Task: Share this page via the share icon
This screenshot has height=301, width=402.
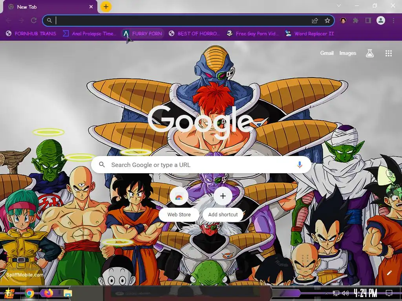Action: pos(315,20)
